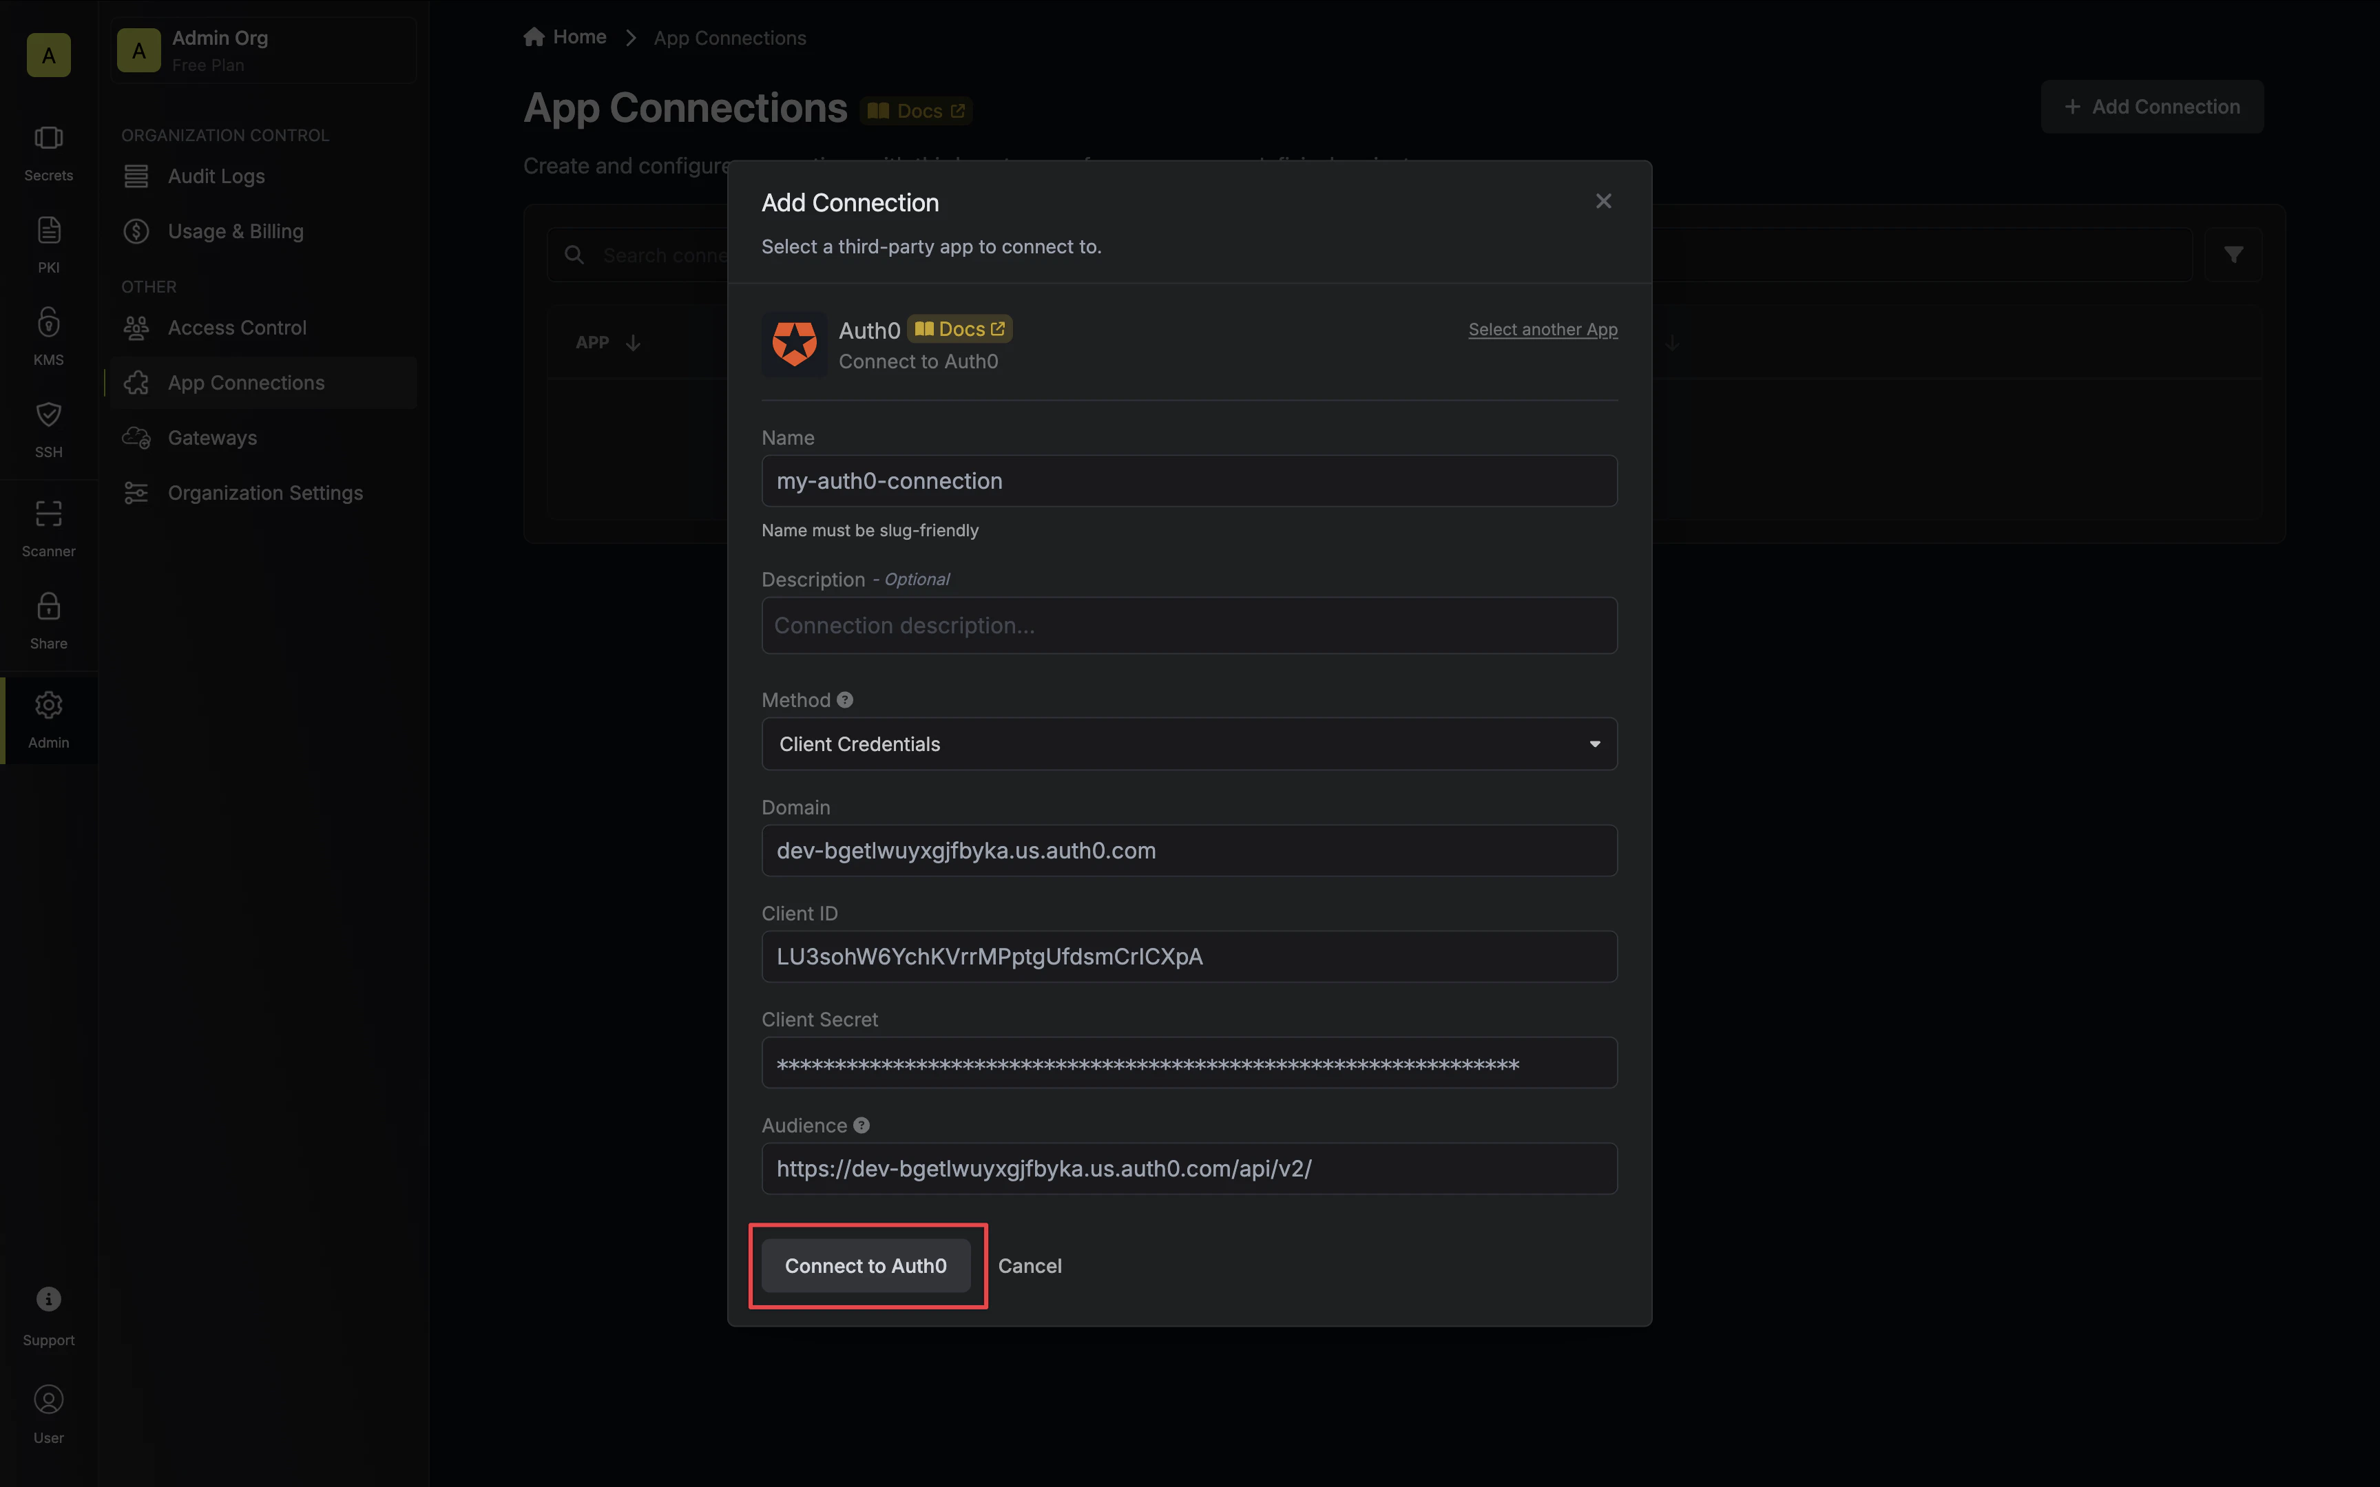Viewport: 2380px width, 1487px height.
Task: Click the Select another App link
Action: click(x=1543, y=330)
